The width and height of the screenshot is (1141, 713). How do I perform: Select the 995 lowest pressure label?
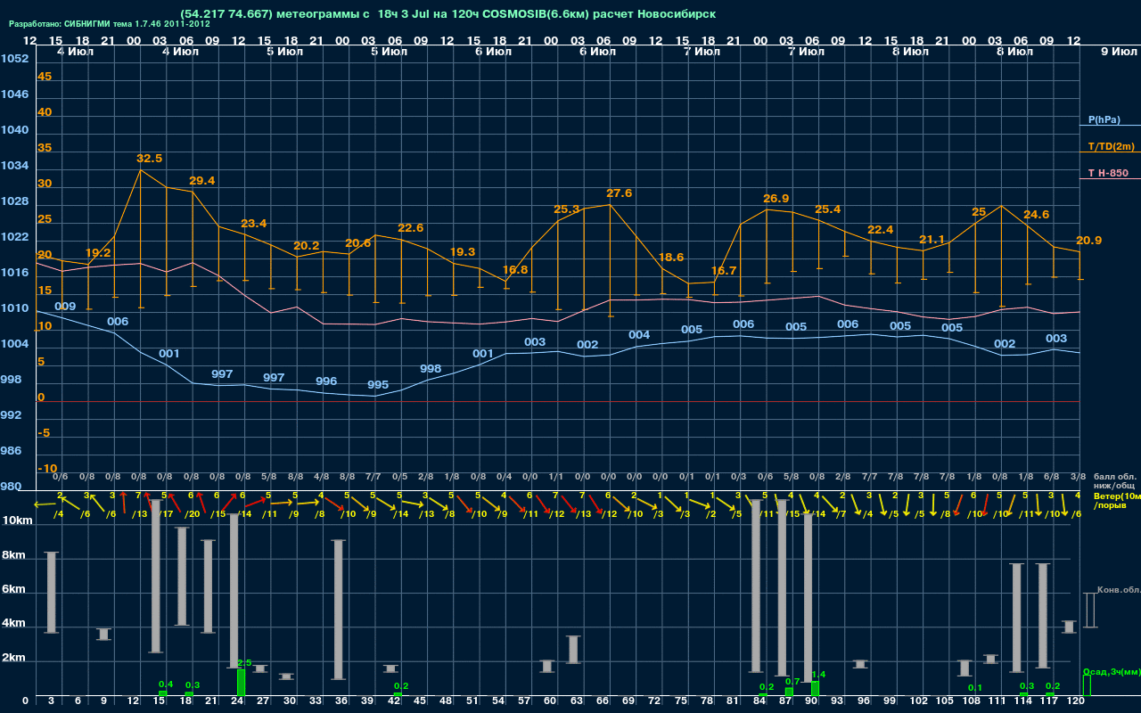coord(378,385)
